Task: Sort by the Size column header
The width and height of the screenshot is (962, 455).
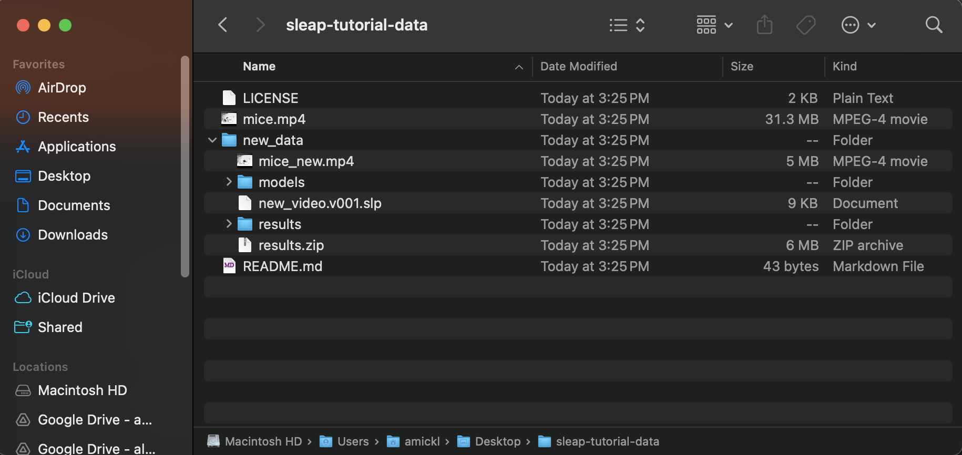Action: coord(742,67)
